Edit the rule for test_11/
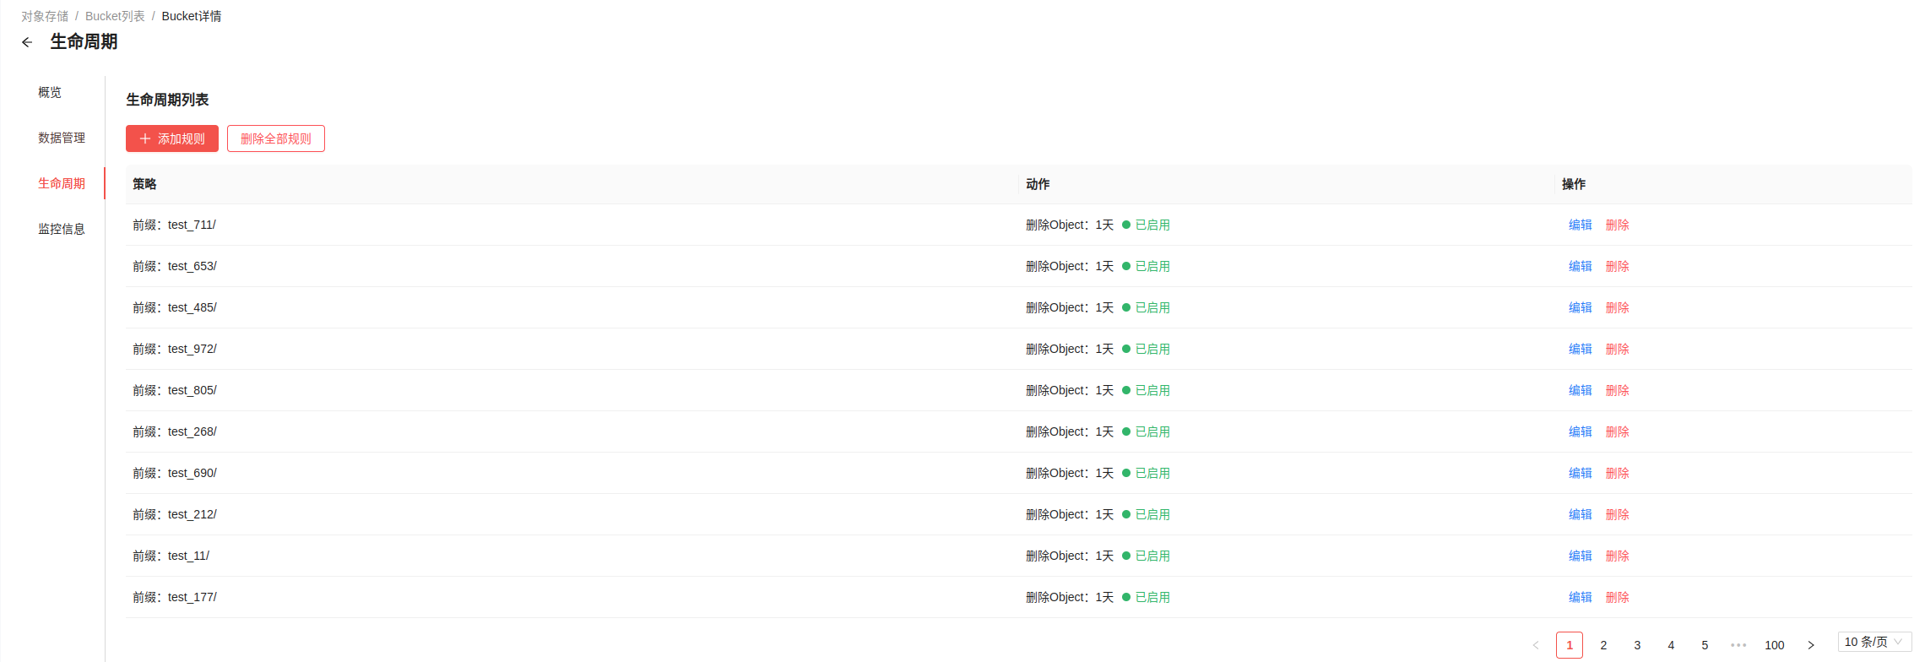This screenshot has height=662, width=1925. tap(1581, 556)
